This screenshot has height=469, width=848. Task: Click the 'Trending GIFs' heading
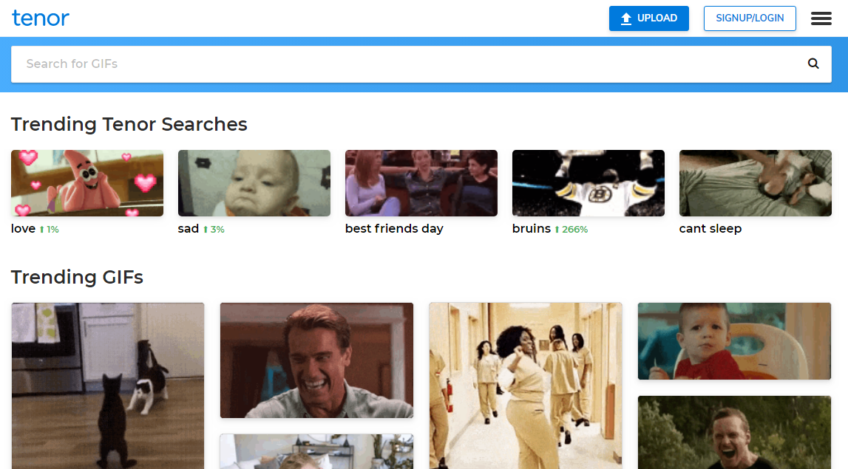(x=78, y=277)
